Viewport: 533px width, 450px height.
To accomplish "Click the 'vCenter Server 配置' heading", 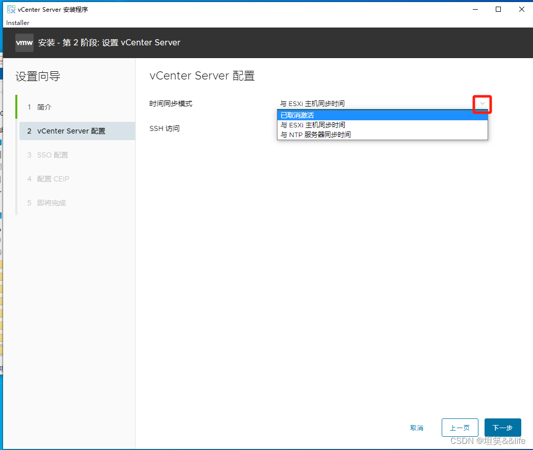I will pyautogui.click(x=202, y=75).
